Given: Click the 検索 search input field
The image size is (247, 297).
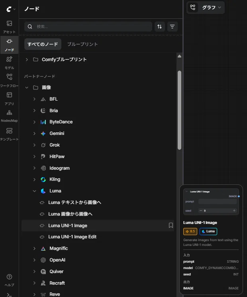Looking at the screenshot, I should pos(88,26).
